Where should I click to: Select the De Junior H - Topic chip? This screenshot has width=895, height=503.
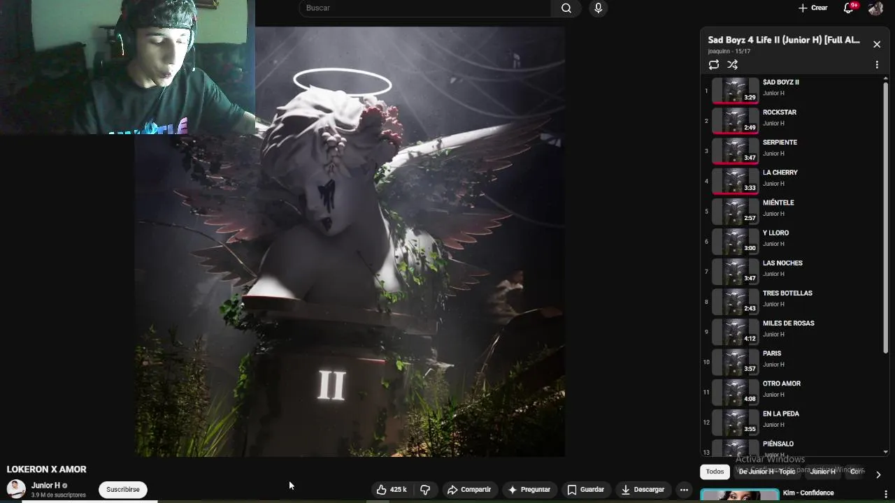767,472
